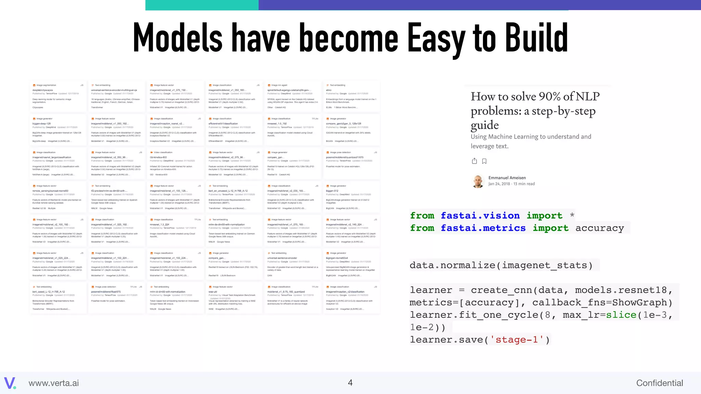
Task: Click the pose detection icon on the posenet/mobilenet/quantized/1/075 card
Action: pos(328,153)
